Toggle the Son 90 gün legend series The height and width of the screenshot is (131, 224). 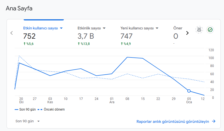click(25, 109)
